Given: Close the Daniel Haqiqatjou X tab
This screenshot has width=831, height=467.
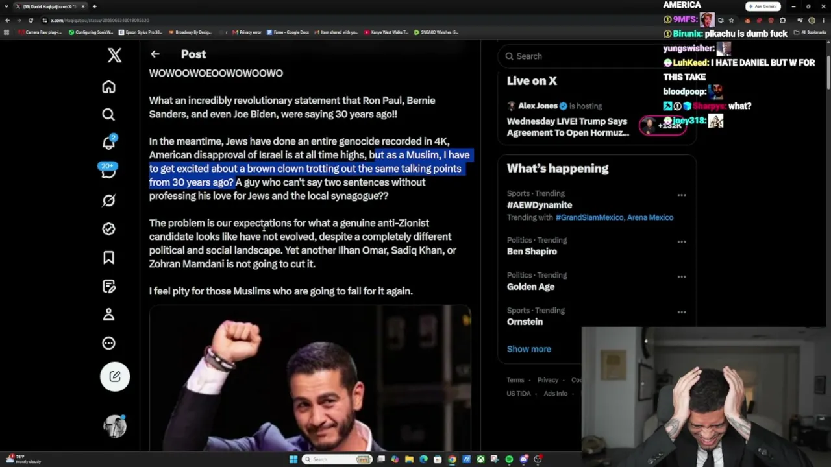Looking at the screenshot, I should click(x=83, y=6).
